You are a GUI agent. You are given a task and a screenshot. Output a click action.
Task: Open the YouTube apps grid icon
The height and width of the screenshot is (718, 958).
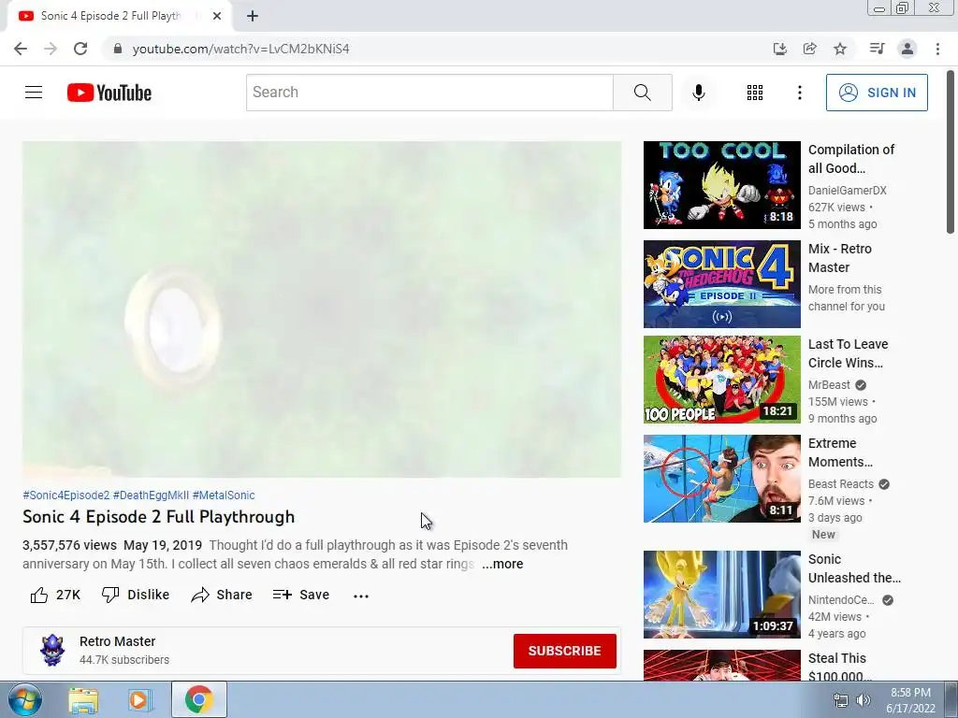click(x=755, y=93)
